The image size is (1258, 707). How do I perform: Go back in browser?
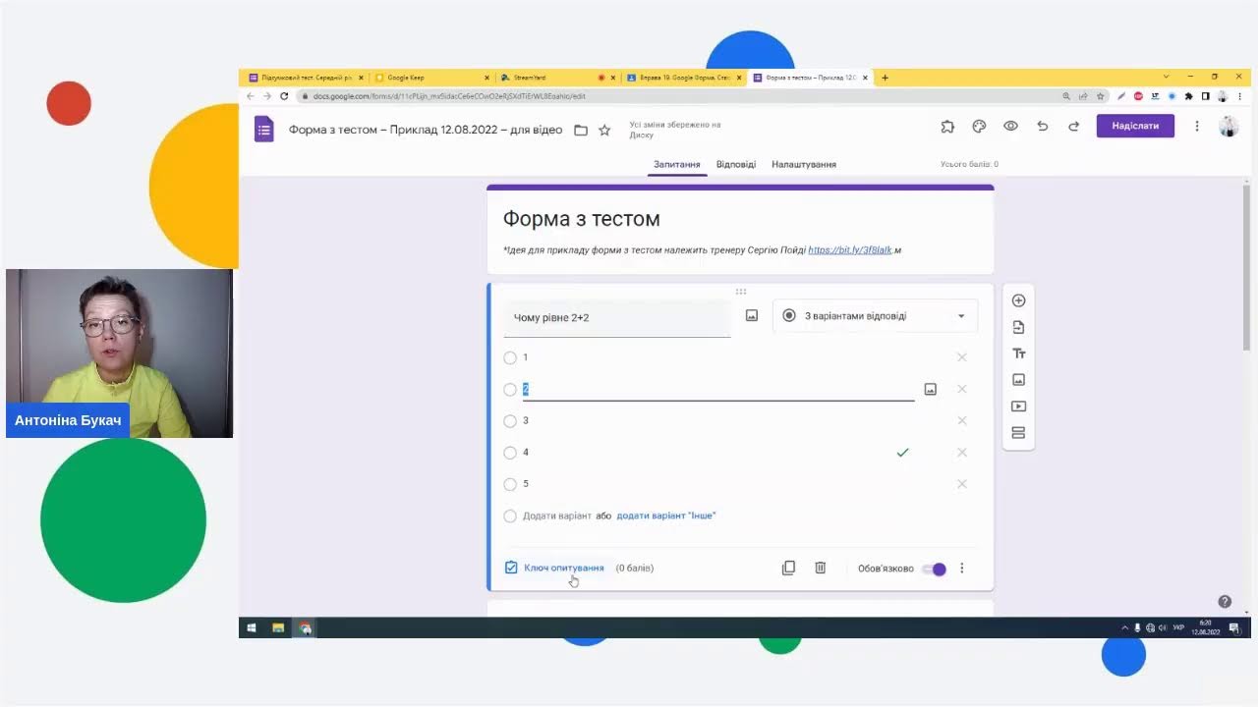[251, 96]
